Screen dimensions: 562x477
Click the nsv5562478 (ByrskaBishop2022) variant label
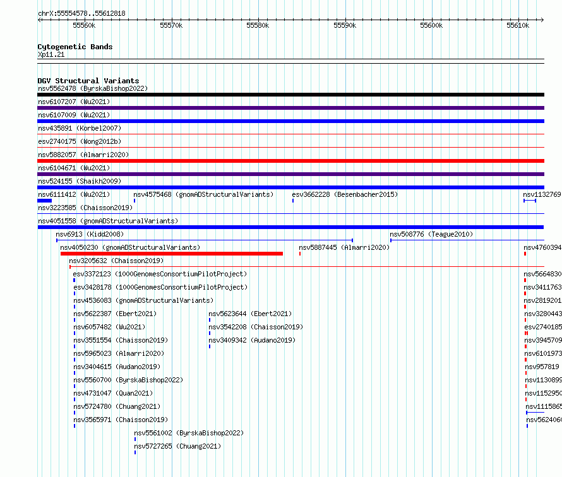click(93, 88)
